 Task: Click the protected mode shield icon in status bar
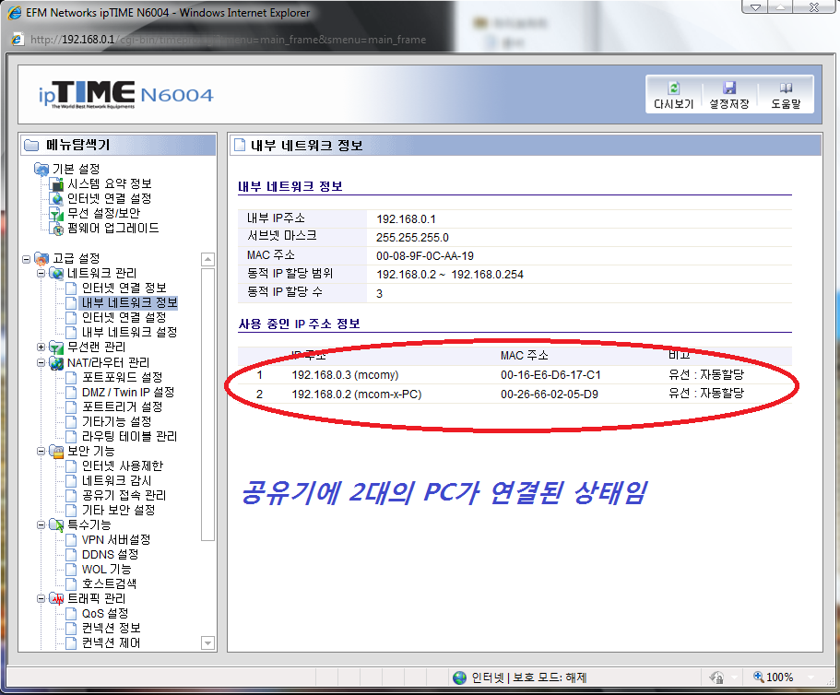click(x=716, y=677)
